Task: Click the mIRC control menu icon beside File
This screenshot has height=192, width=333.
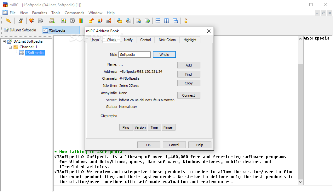Action: tap(5, 13)
